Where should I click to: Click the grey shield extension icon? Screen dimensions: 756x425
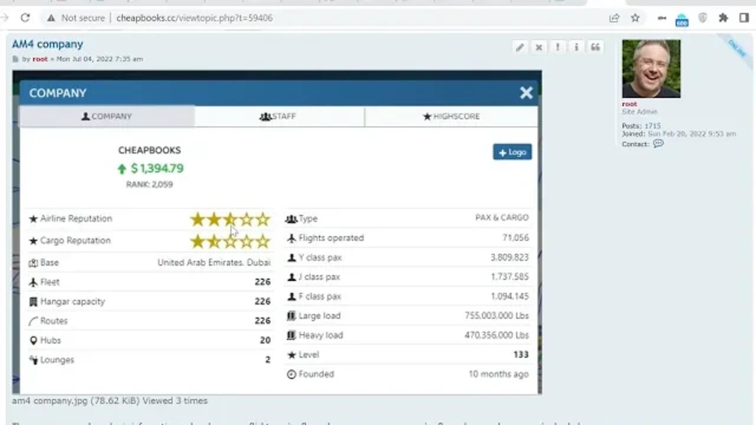point(703,18)
